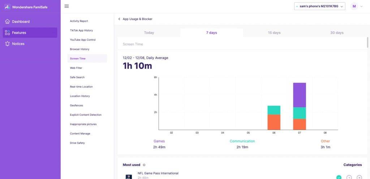Switch to the 15 days tab
The width and height of the screenshot is (370, 179).
(274, 33)
